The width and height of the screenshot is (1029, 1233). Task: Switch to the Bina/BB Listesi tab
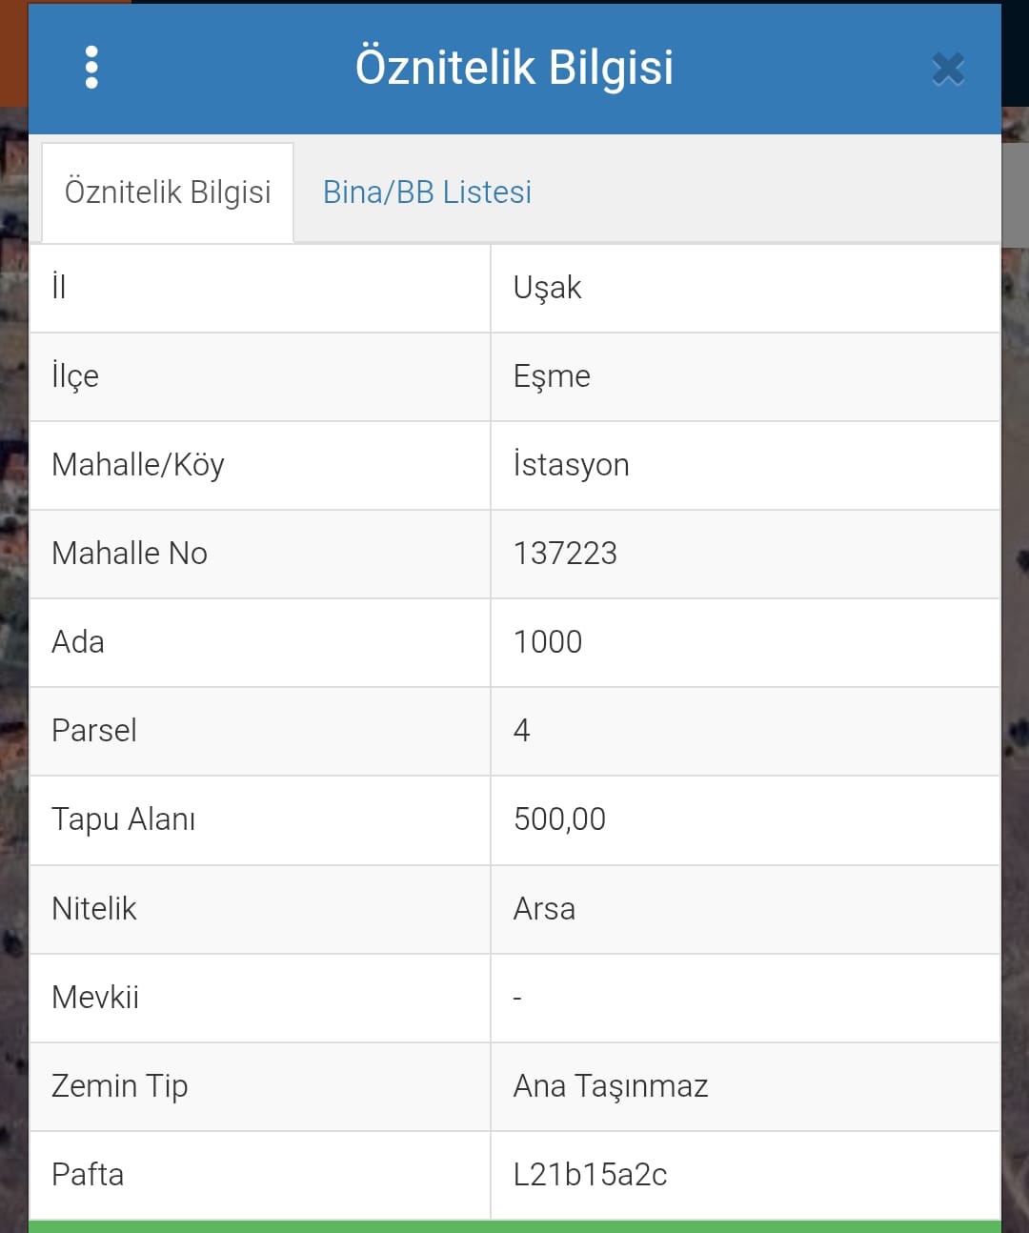coord(427,192)
